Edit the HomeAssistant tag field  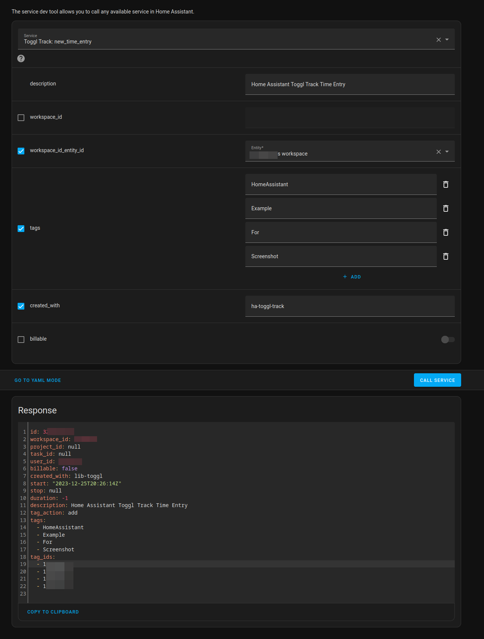[x=341, y=184]
